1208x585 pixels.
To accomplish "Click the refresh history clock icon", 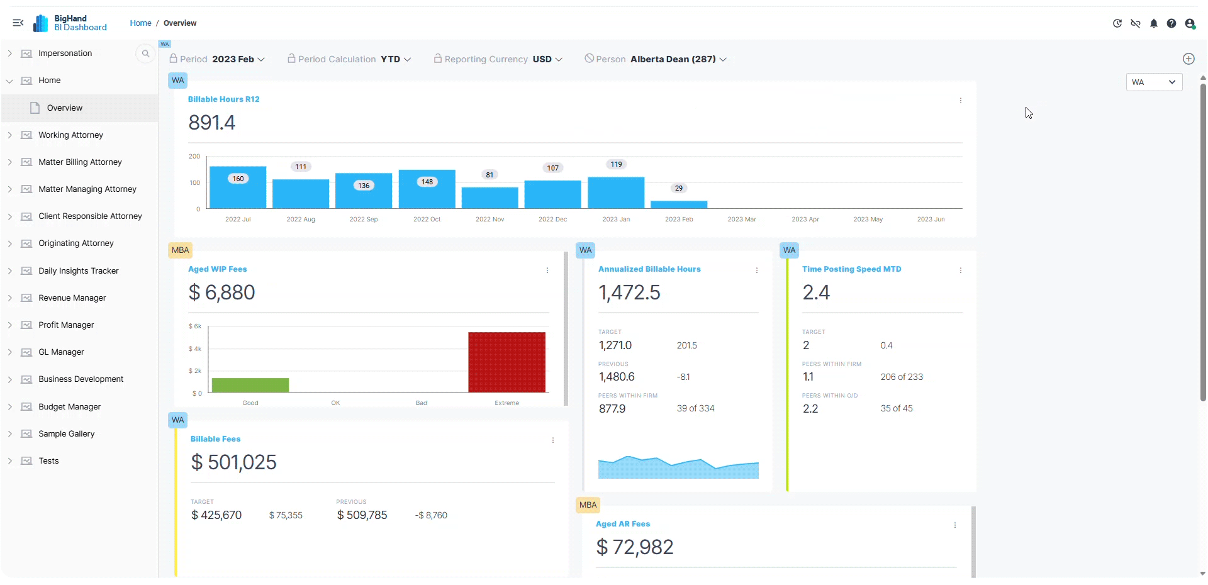I will pyautogui.click(x=1117, y=23).
